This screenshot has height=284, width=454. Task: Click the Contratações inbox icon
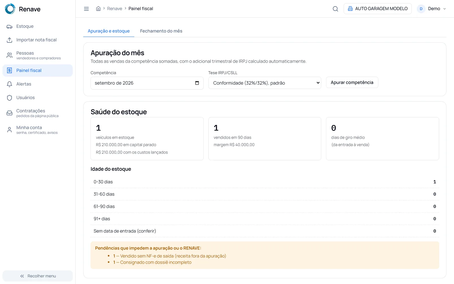(x=9, y=113)
